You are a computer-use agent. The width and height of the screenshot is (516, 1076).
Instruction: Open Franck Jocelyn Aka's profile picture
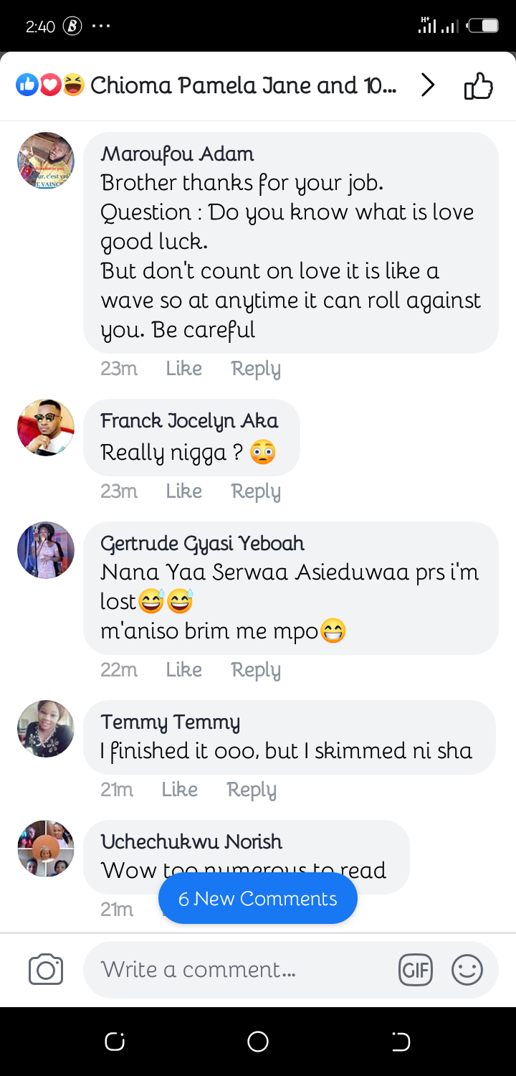46,428
